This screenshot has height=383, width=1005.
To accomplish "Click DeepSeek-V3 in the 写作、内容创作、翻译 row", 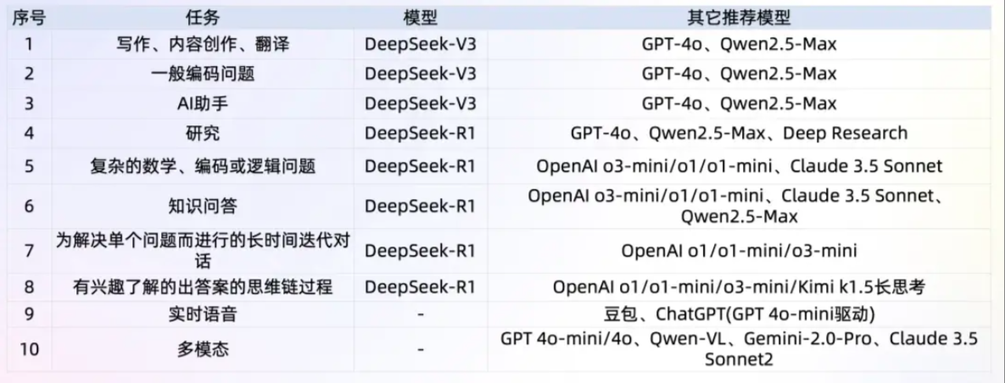I will [421, 45].
